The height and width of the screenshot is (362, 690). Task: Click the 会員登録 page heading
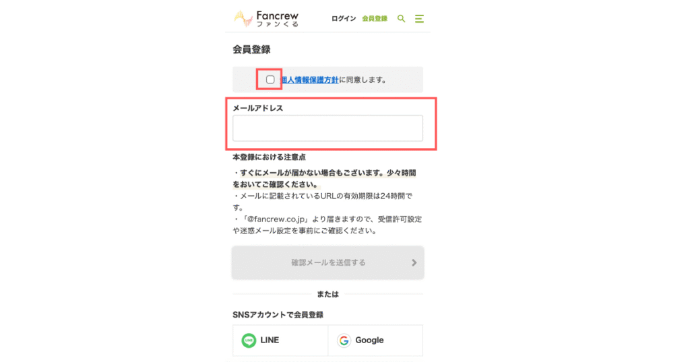coord(252,50)
